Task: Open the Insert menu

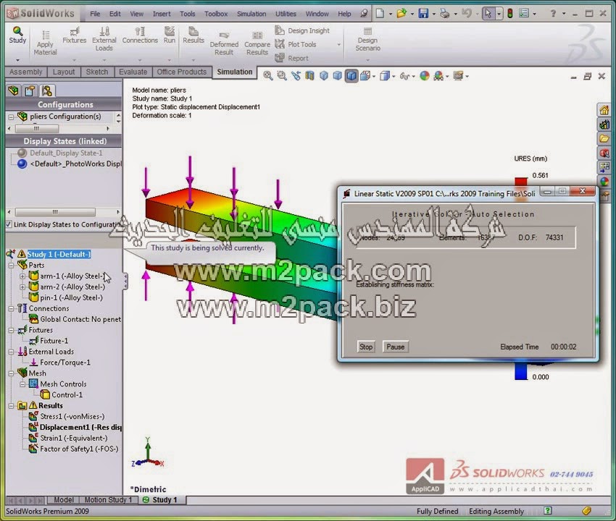Action: [x=162, y=14]
